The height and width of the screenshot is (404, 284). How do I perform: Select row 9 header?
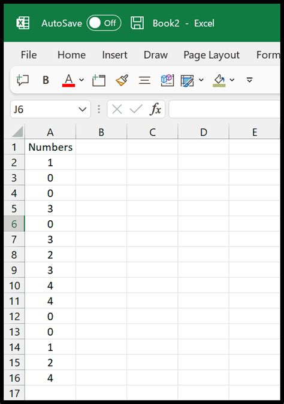[14, 271]
